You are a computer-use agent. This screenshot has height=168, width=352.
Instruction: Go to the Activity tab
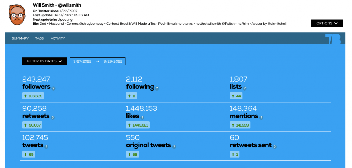coord(58,38)
